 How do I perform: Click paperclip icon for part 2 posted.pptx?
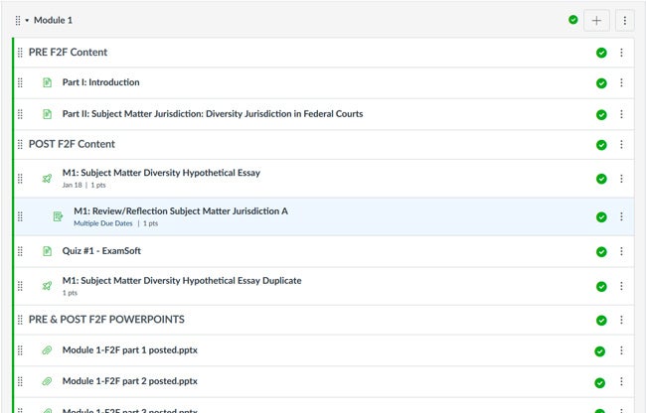(x=47, y=382)
